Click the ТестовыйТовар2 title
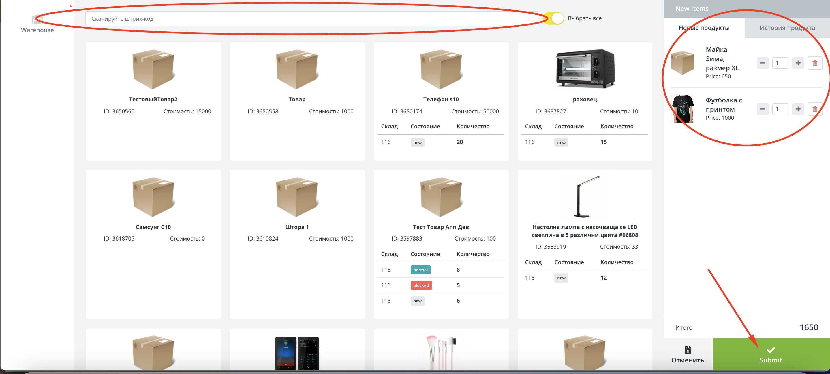Image resolution: width=830 pixels, height=374 pixels. pyautogui.click(x=153, y=99)
